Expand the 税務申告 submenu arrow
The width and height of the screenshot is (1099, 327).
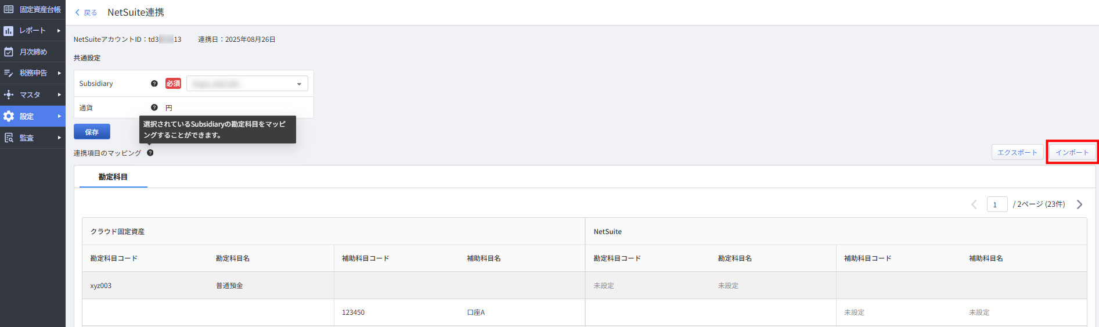tap(59, 73)
